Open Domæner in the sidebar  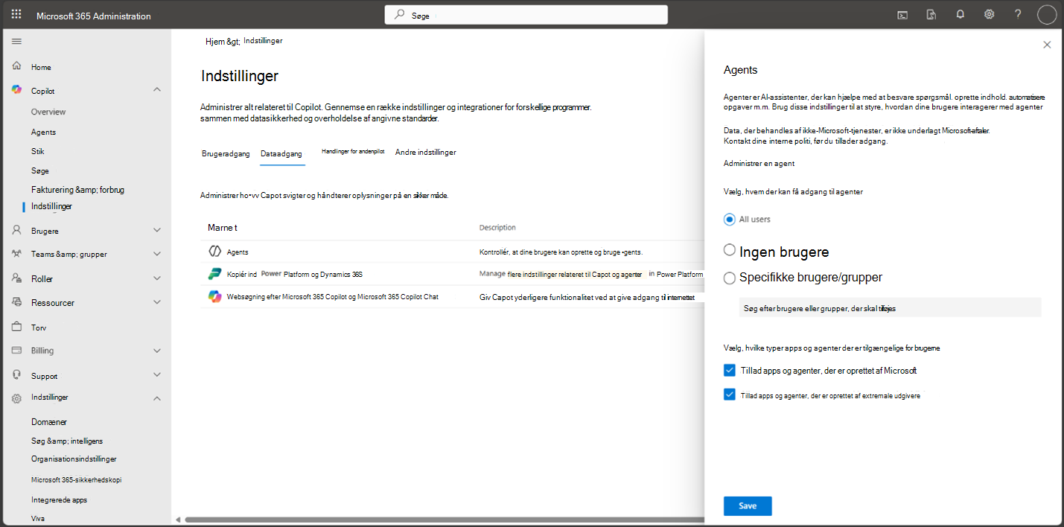click(x=49, y=422)
